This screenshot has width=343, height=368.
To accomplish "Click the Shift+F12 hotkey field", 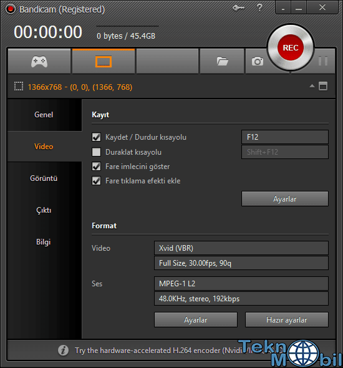I will pos(285,152).
